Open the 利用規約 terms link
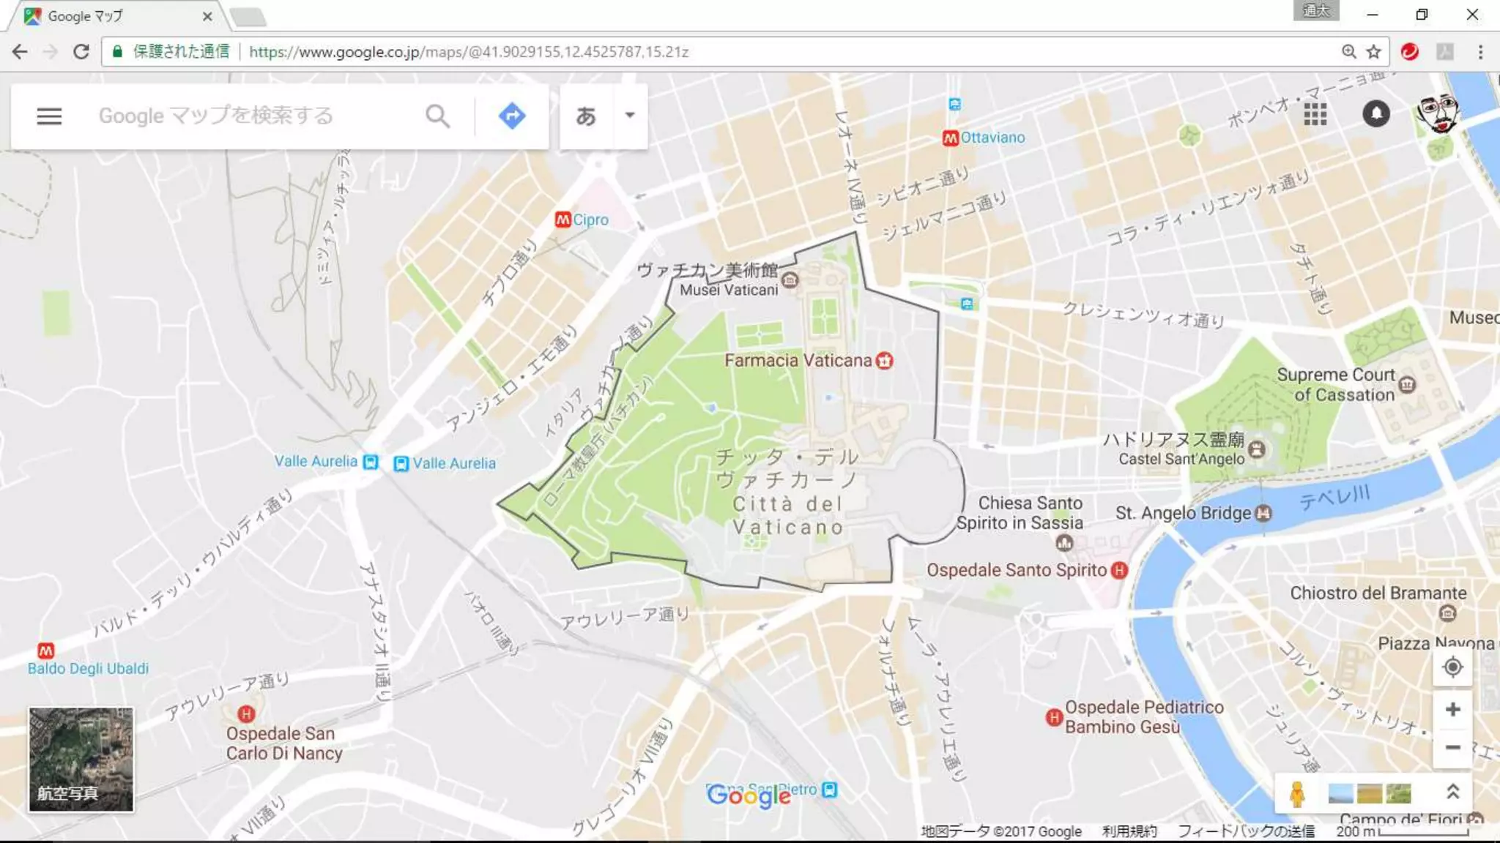The height and width of the screenshot is (843, 1500). coord(1129,831)
